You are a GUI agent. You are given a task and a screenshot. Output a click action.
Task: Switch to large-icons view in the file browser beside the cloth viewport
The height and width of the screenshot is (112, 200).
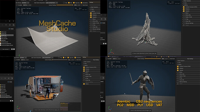(14, 49)
